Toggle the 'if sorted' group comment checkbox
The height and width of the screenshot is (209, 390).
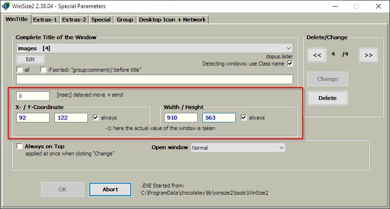tap(43, 70)
